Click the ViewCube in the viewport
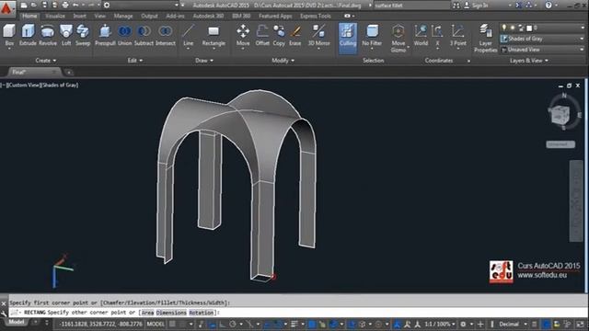Screen dimensions: 589x331 coord(560,114)
